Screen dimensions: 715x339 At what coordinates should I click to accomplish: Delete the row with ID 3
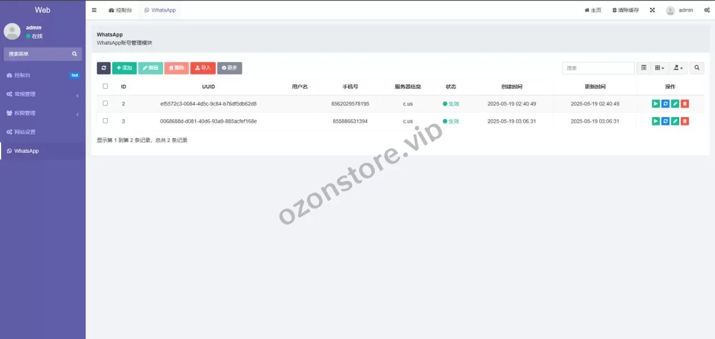click(685, 122)
